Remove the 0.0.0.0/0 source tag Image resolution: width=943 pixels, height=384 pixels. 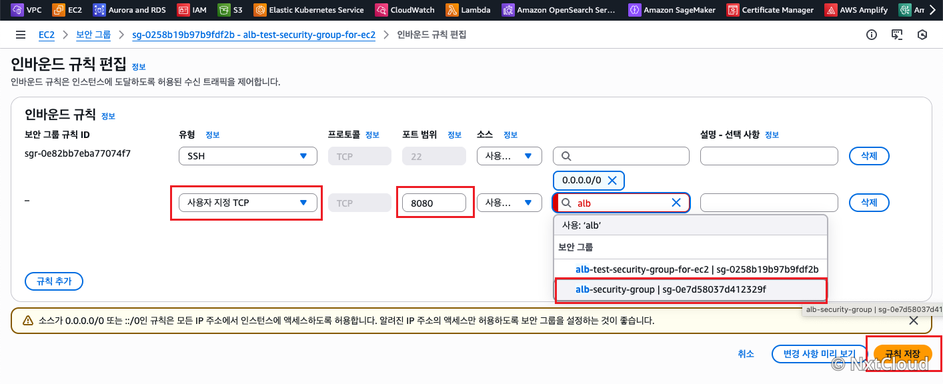[x=613, y=180]
